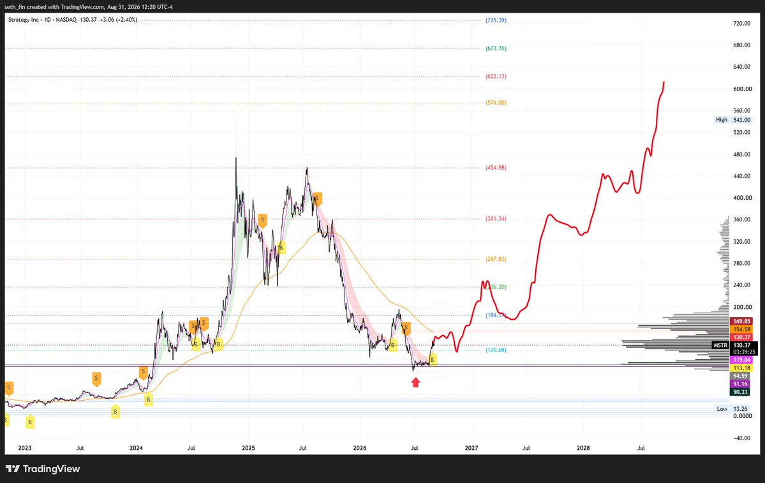
Task: Click the S sell marker in early 2024
Action: click(143, 372)
